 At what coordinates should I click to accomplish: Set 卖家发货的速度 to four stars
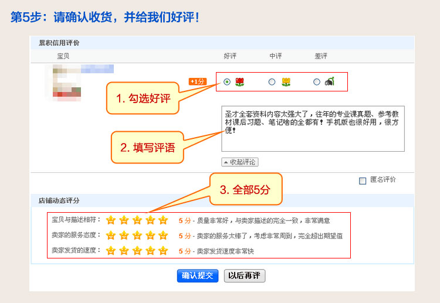coord(150,250)
